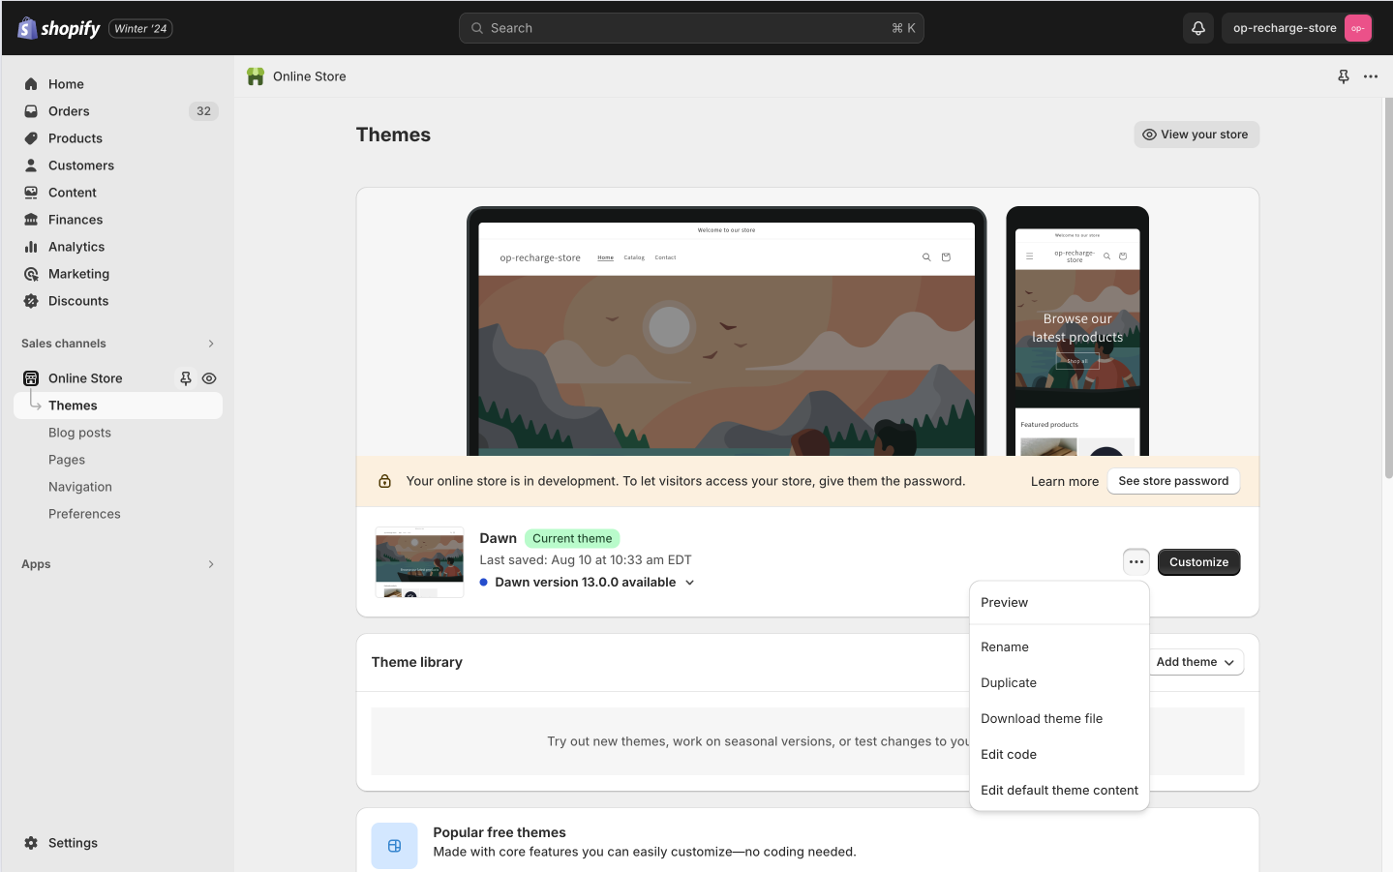The width and height of the screenshot is (1393, 872).
Task: Click the Settings gear icon
Action: 31,843
